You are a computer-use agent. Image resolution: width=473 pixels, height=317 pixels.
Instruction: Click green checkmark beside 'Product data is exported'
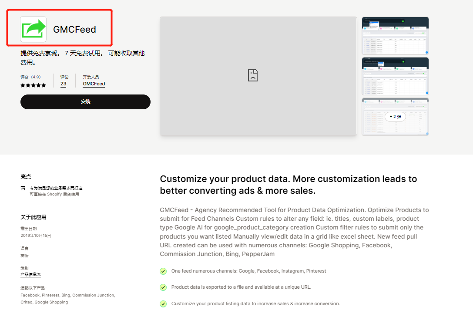point(163,287)
